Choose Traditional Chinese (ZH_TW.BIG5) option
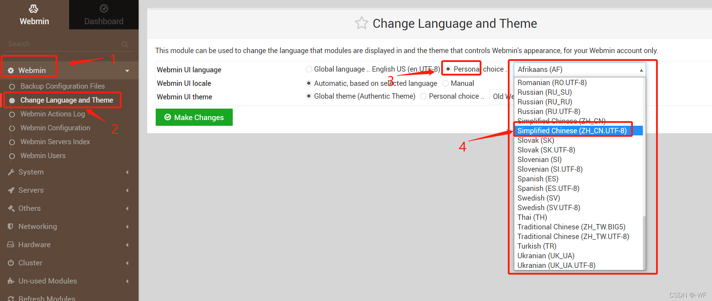The image size is (712, 301). (578, 227)
